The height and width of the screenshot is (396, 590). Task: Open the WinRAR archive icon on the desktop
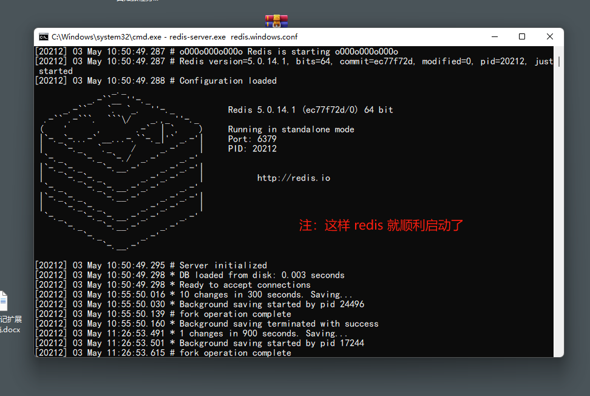point(276,21)
